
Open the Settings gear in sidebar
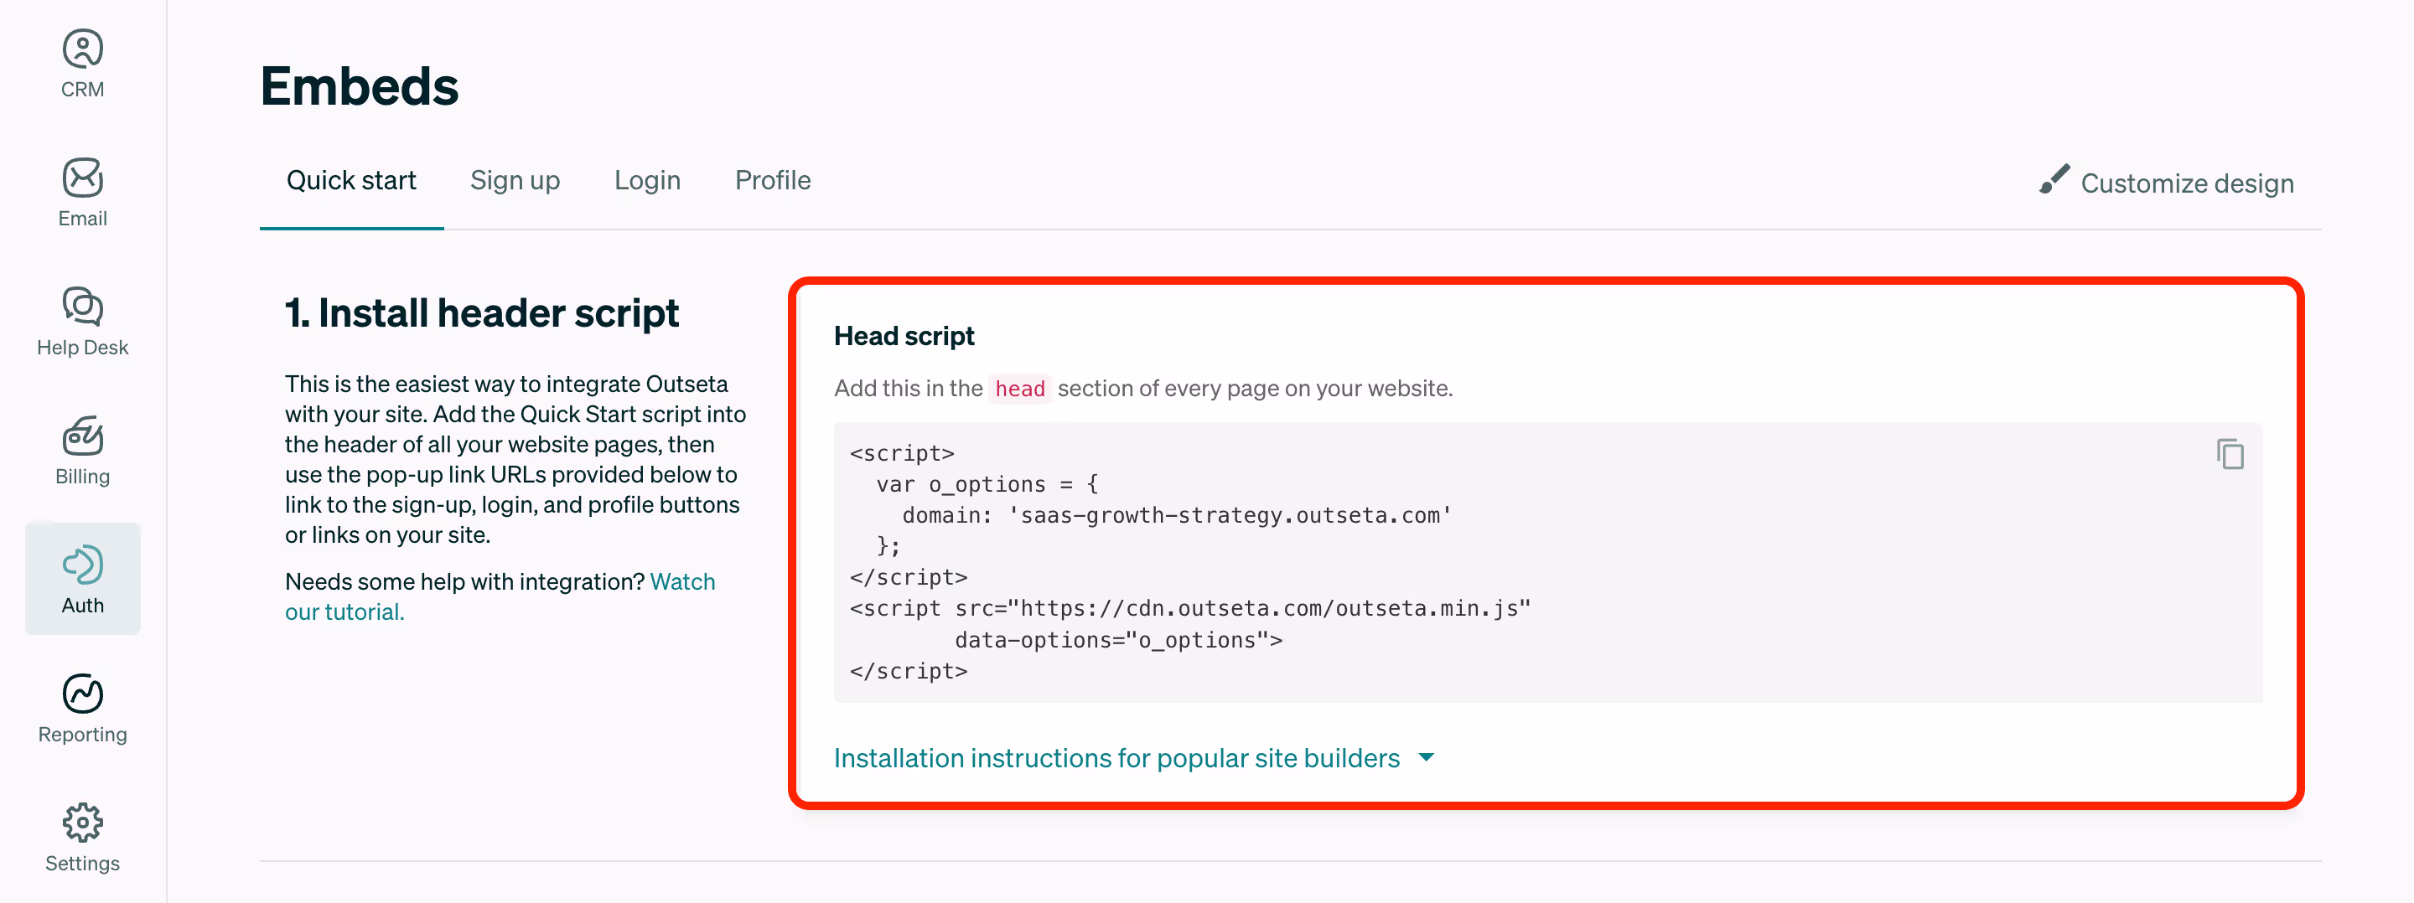click(82, 823)
